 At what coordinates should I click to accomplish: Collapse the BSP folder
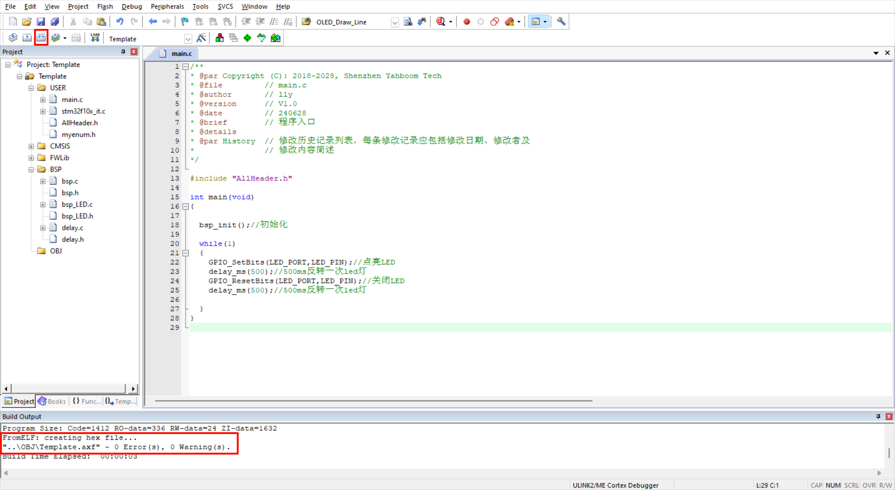(31, 170)
